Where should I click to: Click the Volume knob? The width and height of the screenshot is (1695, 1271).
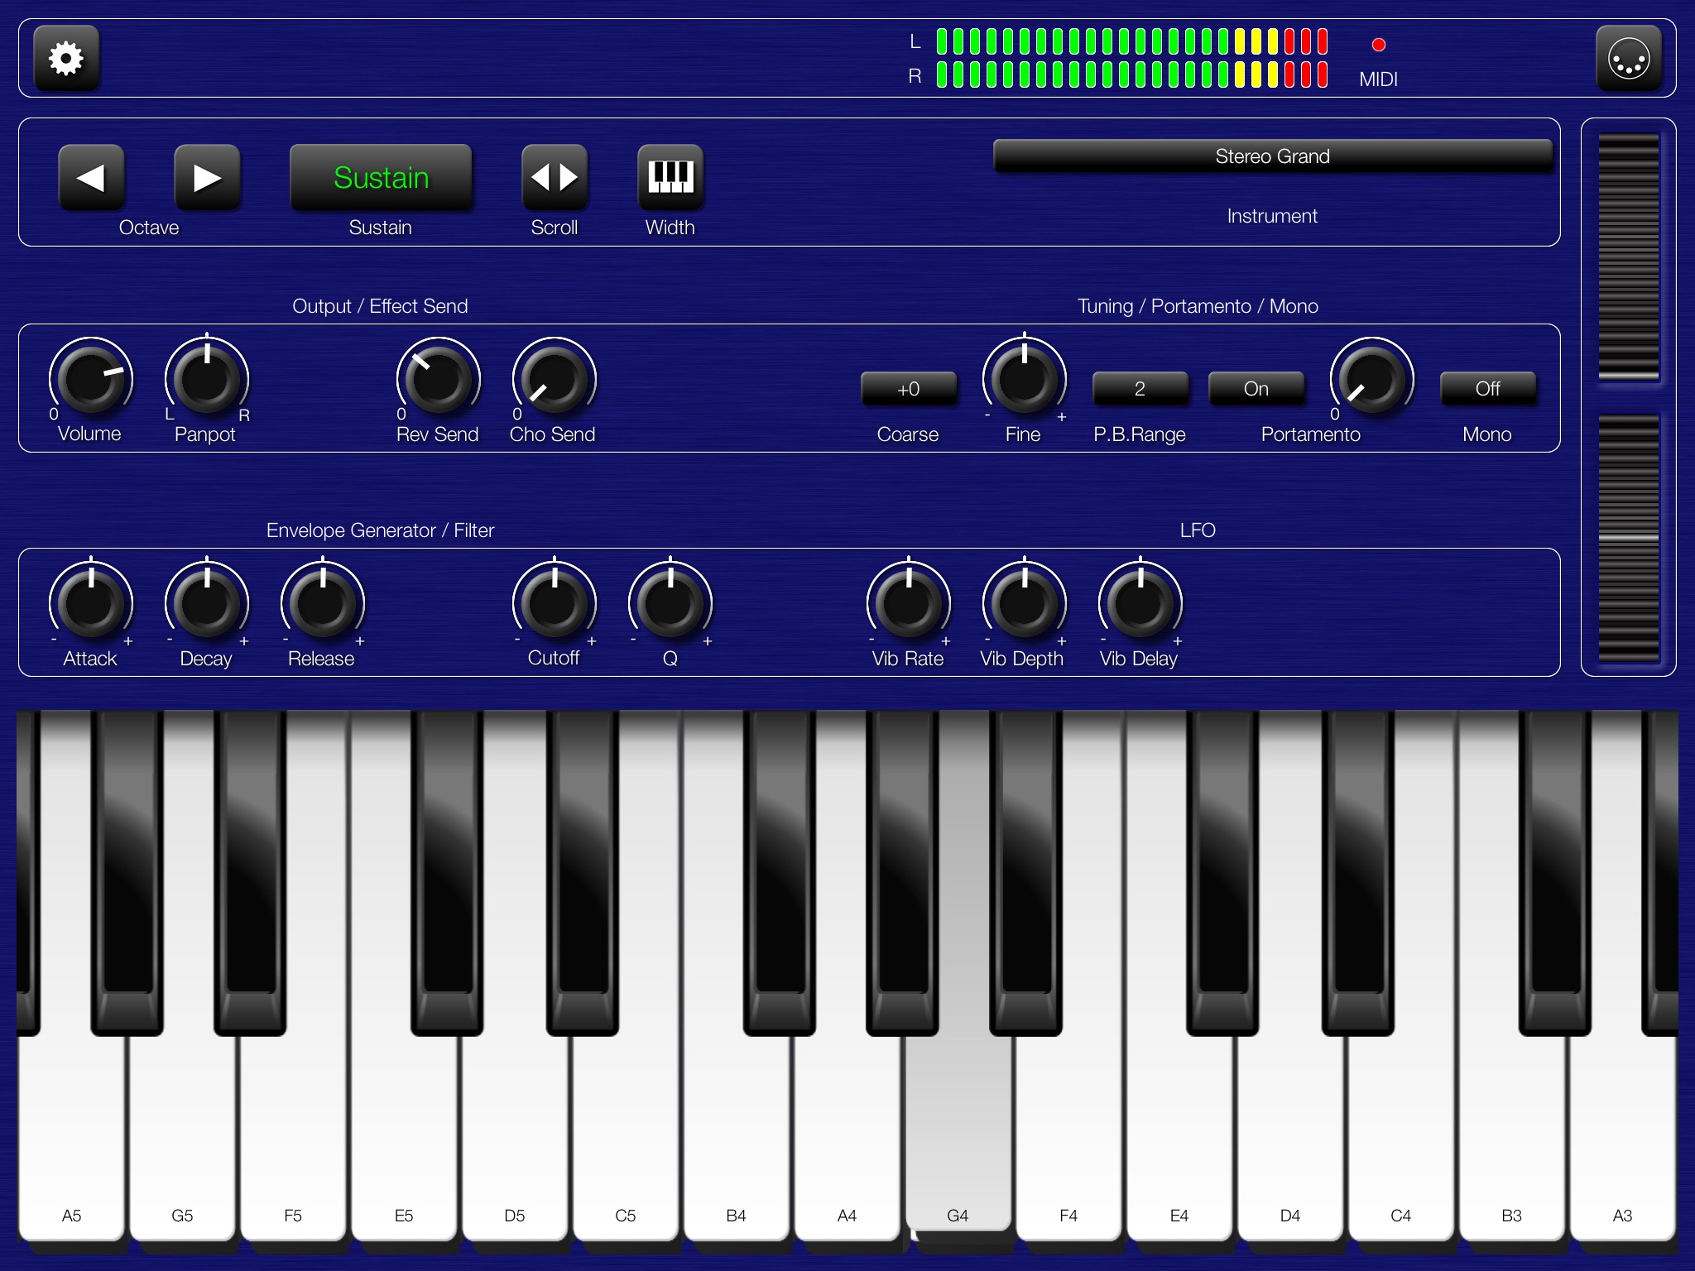(90, 379)
